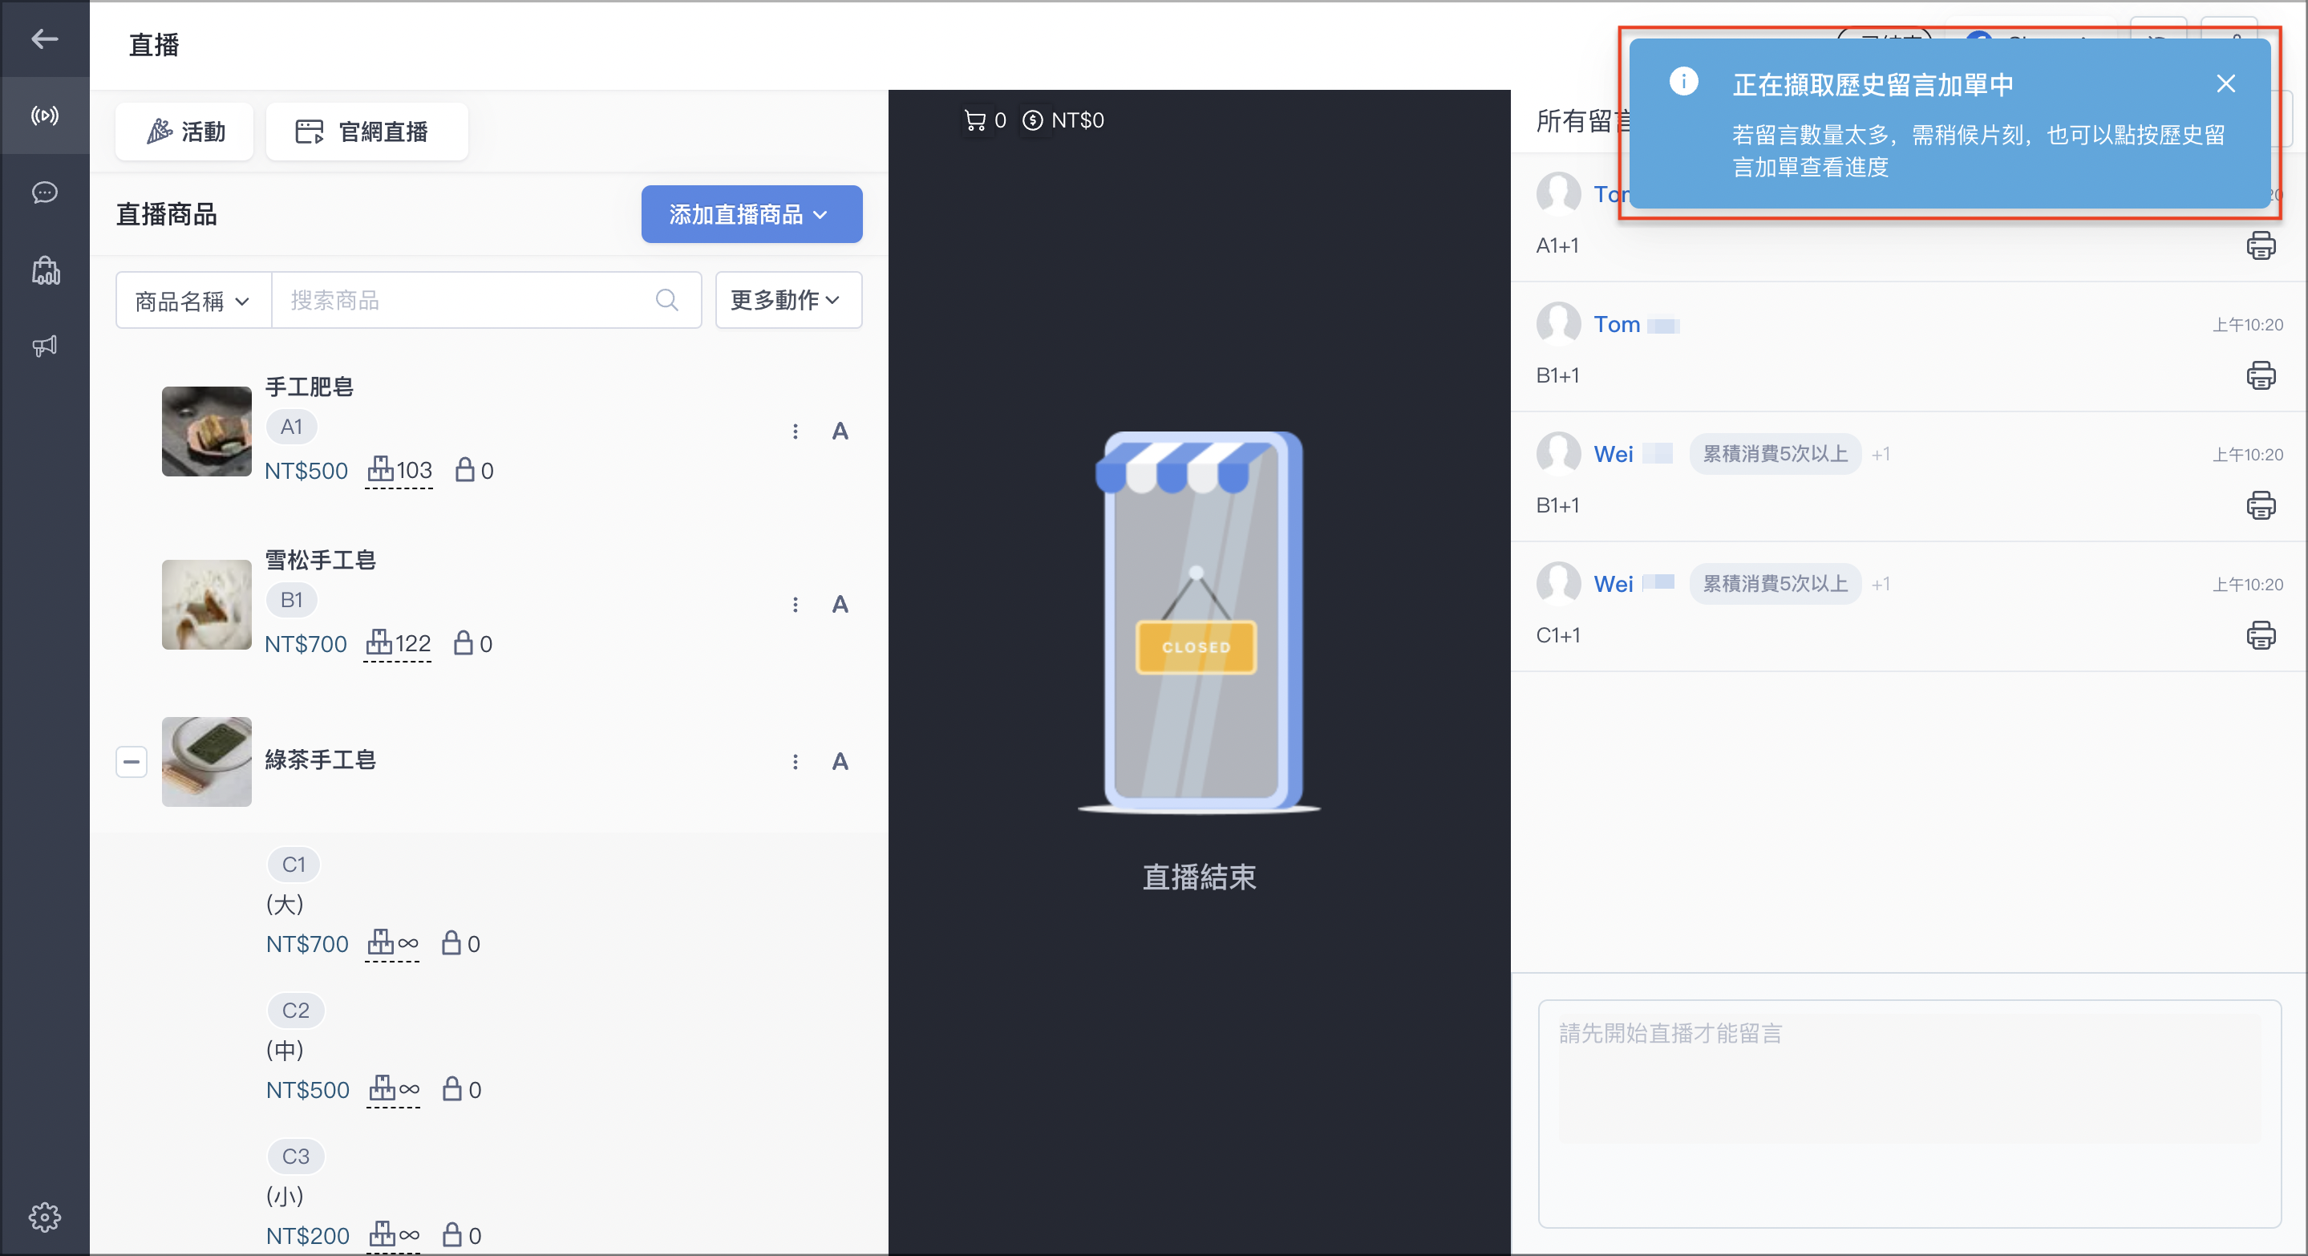Click the 直播 page title

(154, 45)
